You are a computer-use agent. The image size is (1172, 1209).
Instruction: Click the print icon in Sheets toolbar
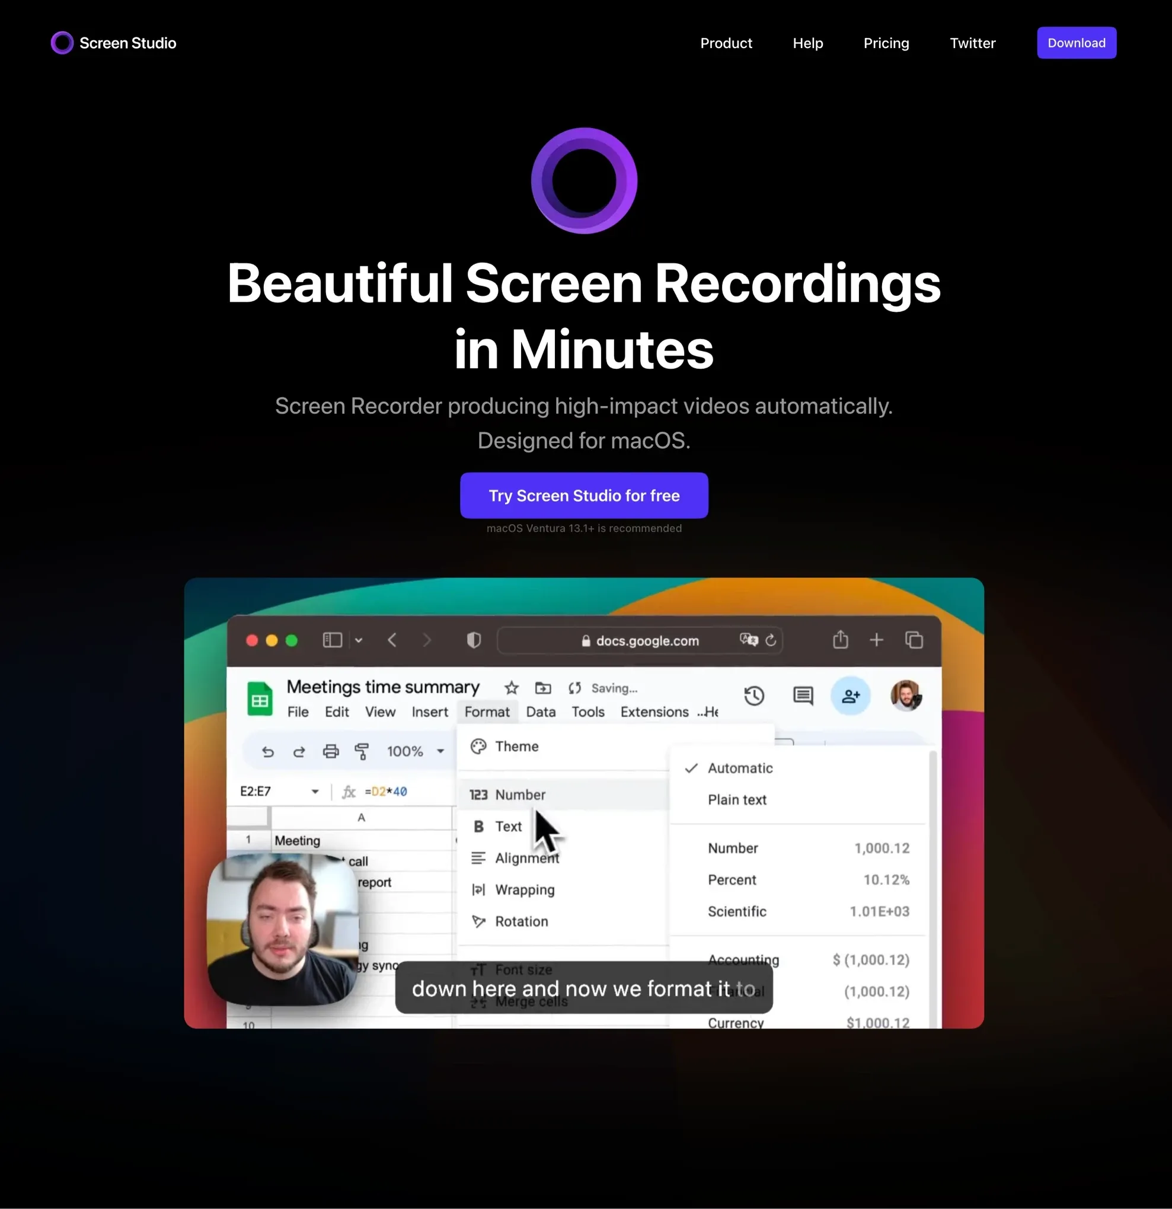coord(331,751)
